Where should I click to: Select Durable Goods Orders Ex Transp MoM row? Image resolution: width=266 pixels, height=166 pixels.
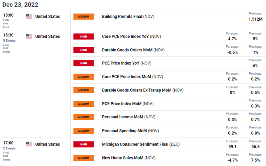tap(137, 90)
